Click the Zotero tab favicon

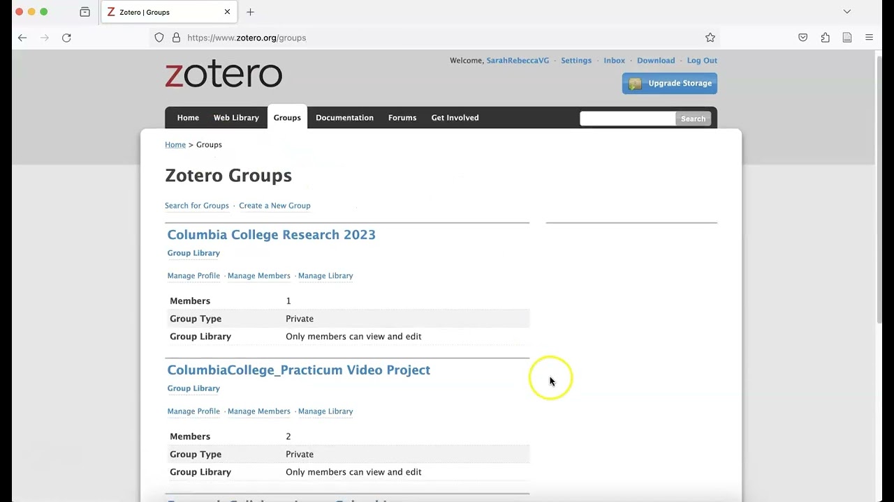111,12
